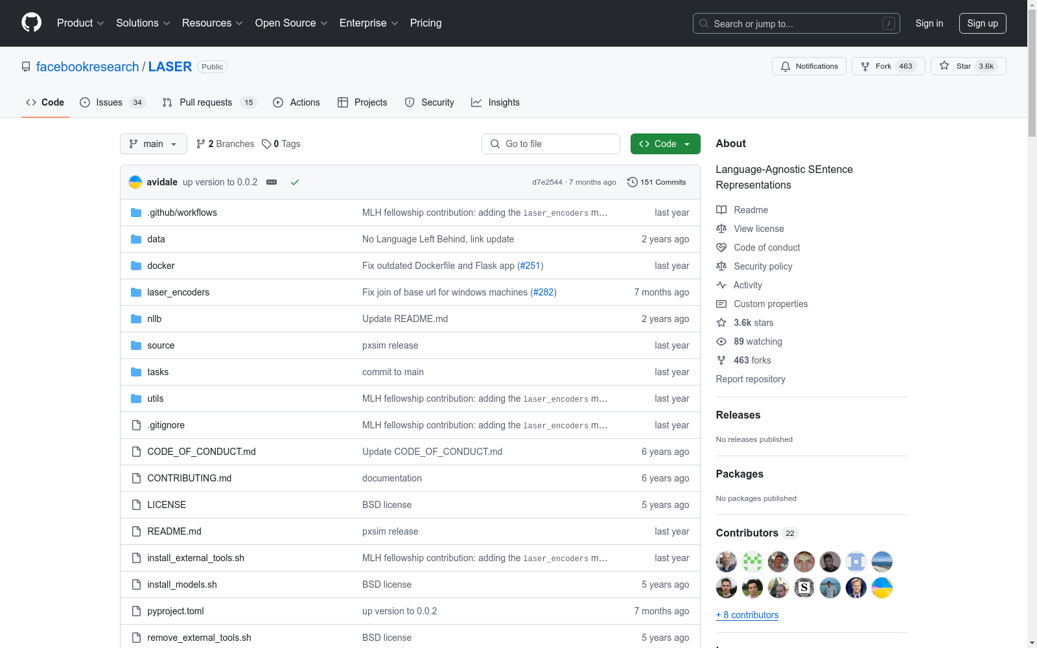Focus the Search or jump to field

[x=797, y=23]
